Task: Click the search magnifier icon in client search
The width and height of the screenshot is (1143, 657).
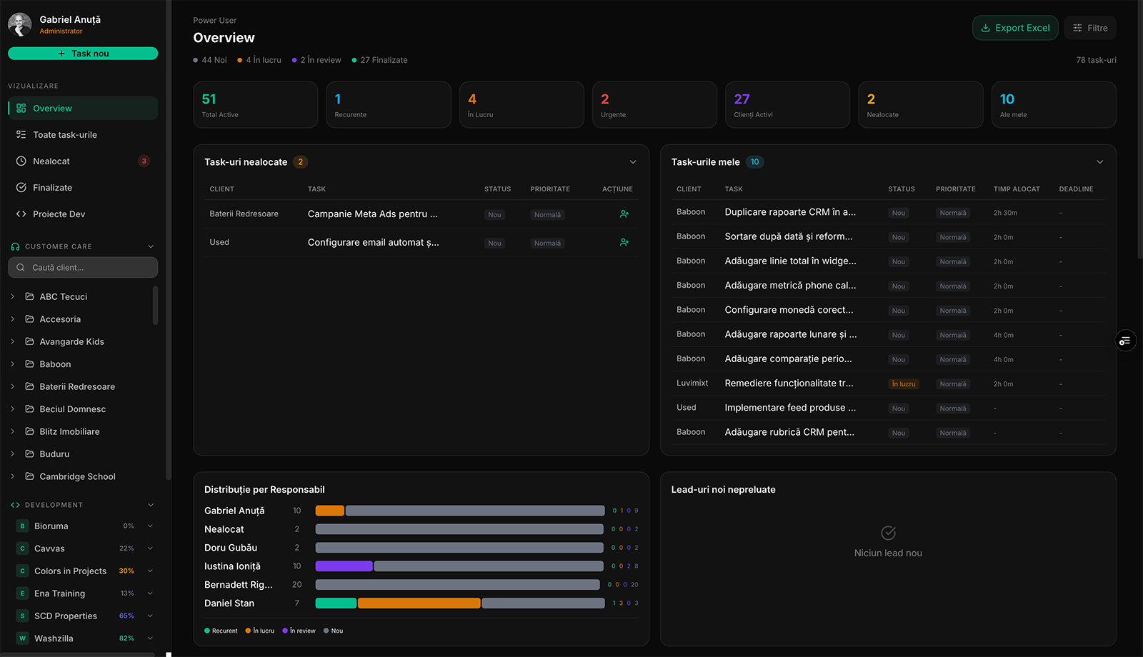Action: coord(21,268)
